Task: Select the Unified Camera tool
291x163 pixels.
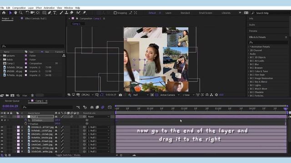Action: click(32, 13)
